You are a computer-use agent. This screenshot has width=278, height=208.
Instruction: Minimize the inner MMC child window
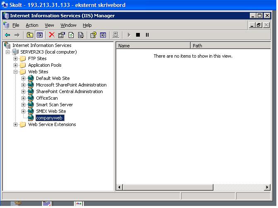252,25
